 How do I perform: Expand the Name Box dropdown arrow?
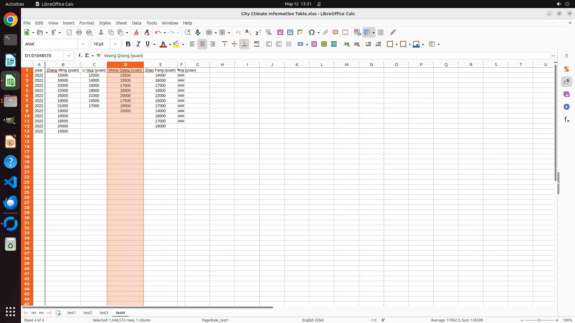[69, 56]
